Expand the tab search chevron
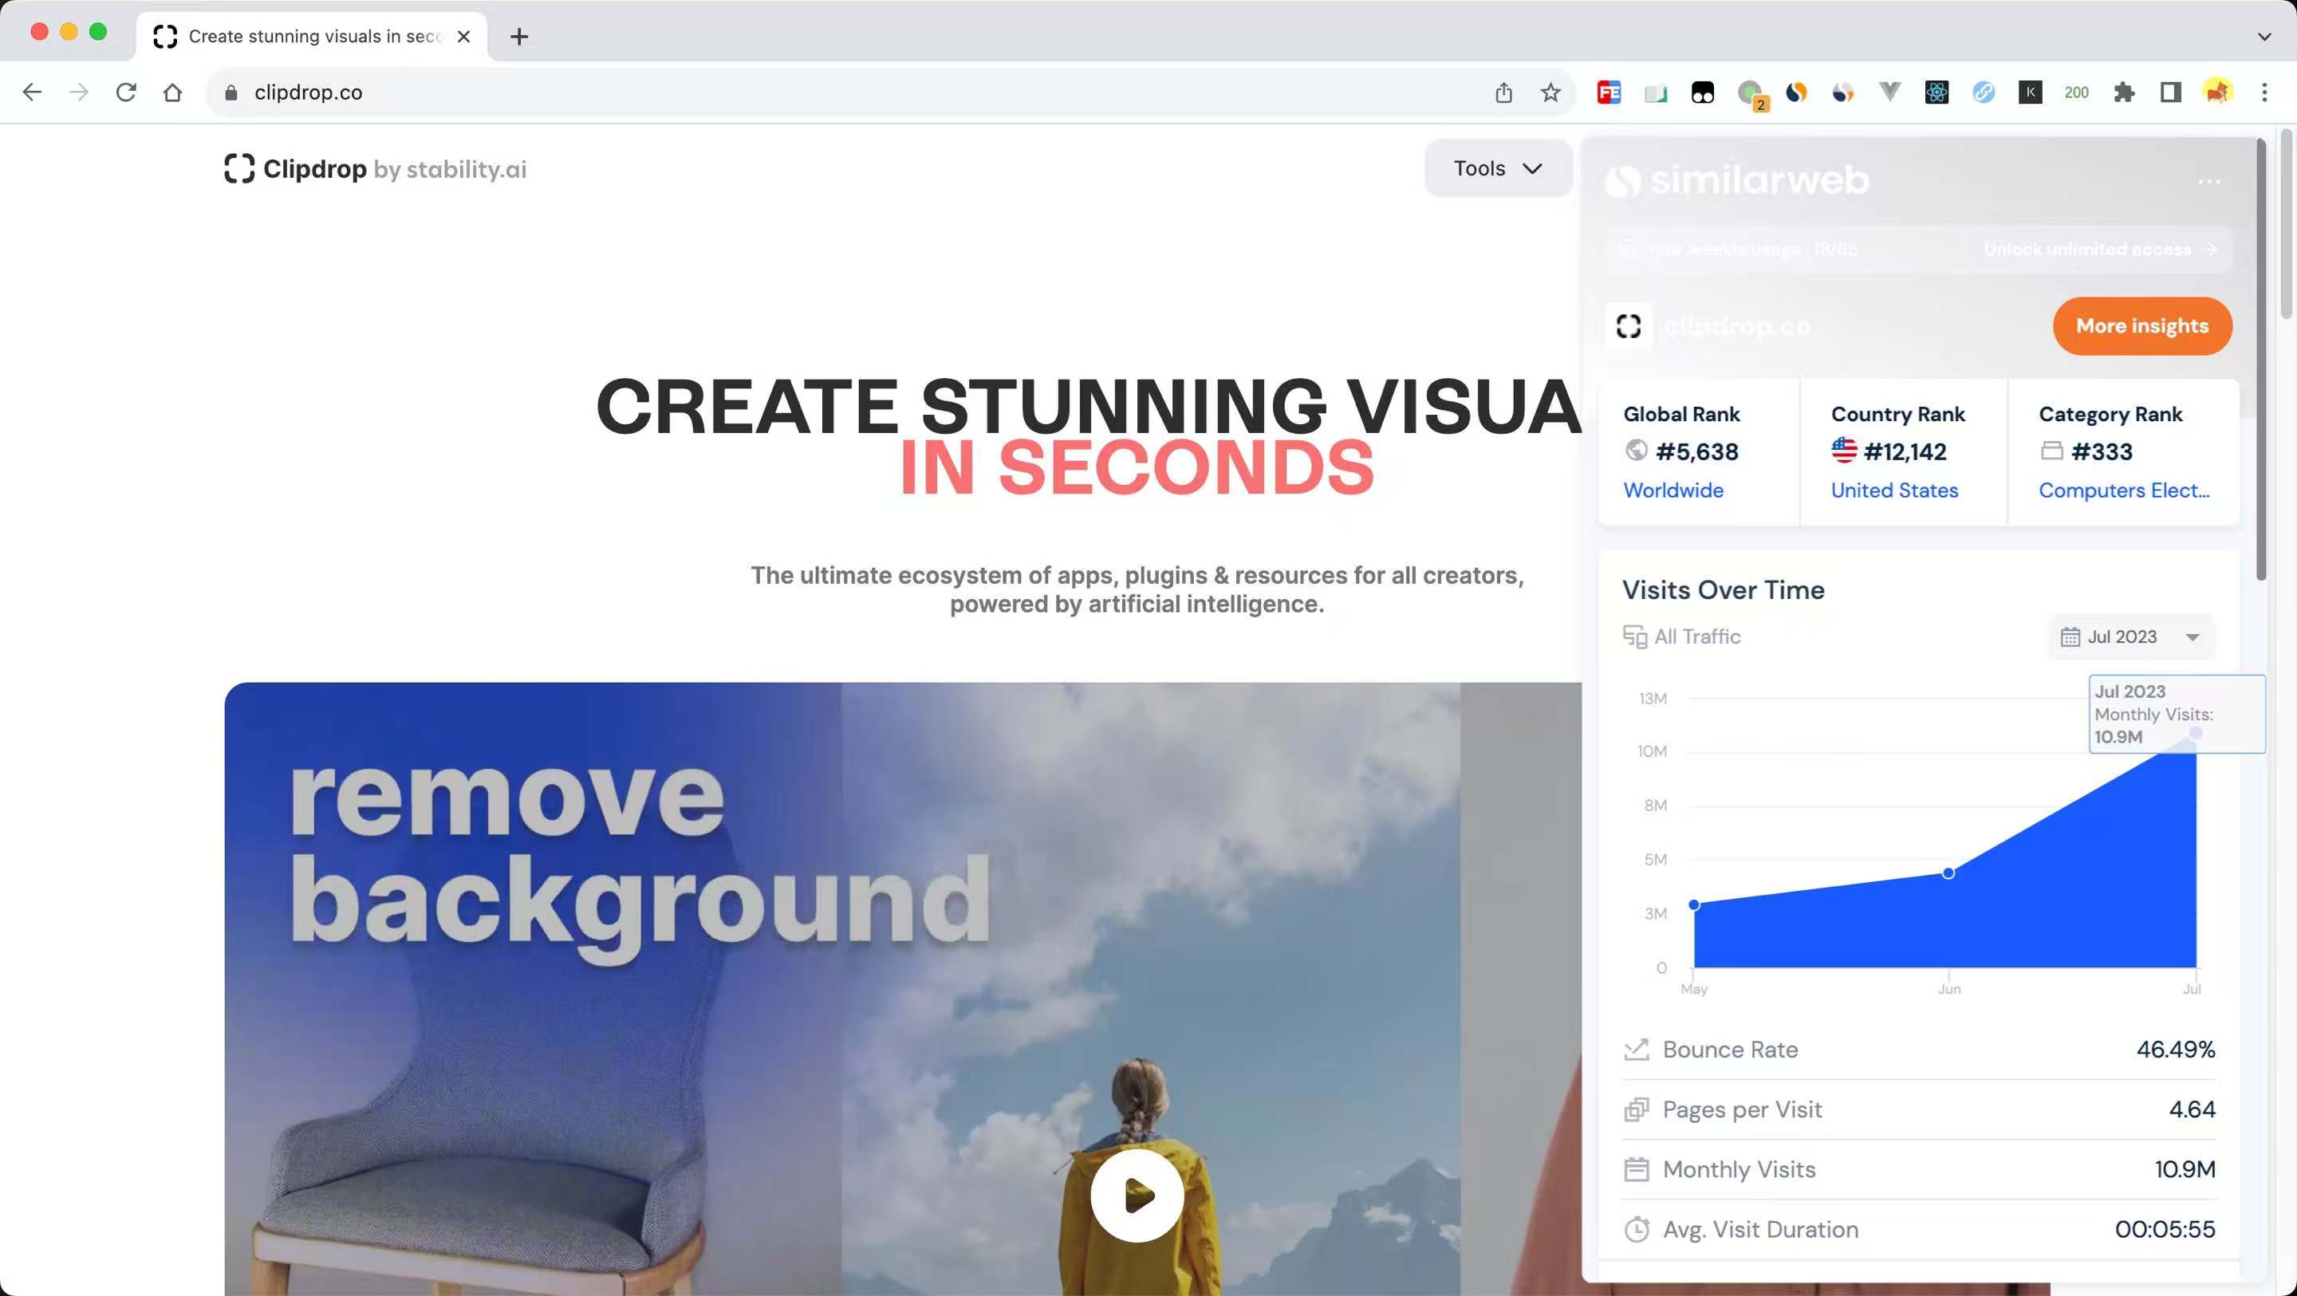Image resolution: width=2297 pixels, height=1296 pixels. coord(2264,37)
